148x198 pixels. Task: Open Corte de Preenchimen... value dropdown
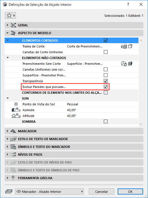click(85, 46)
